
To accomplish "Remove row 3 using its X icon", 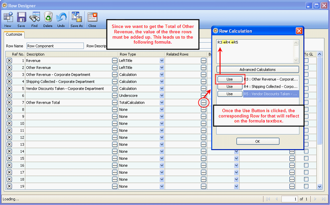I will (x=9, y=75).
